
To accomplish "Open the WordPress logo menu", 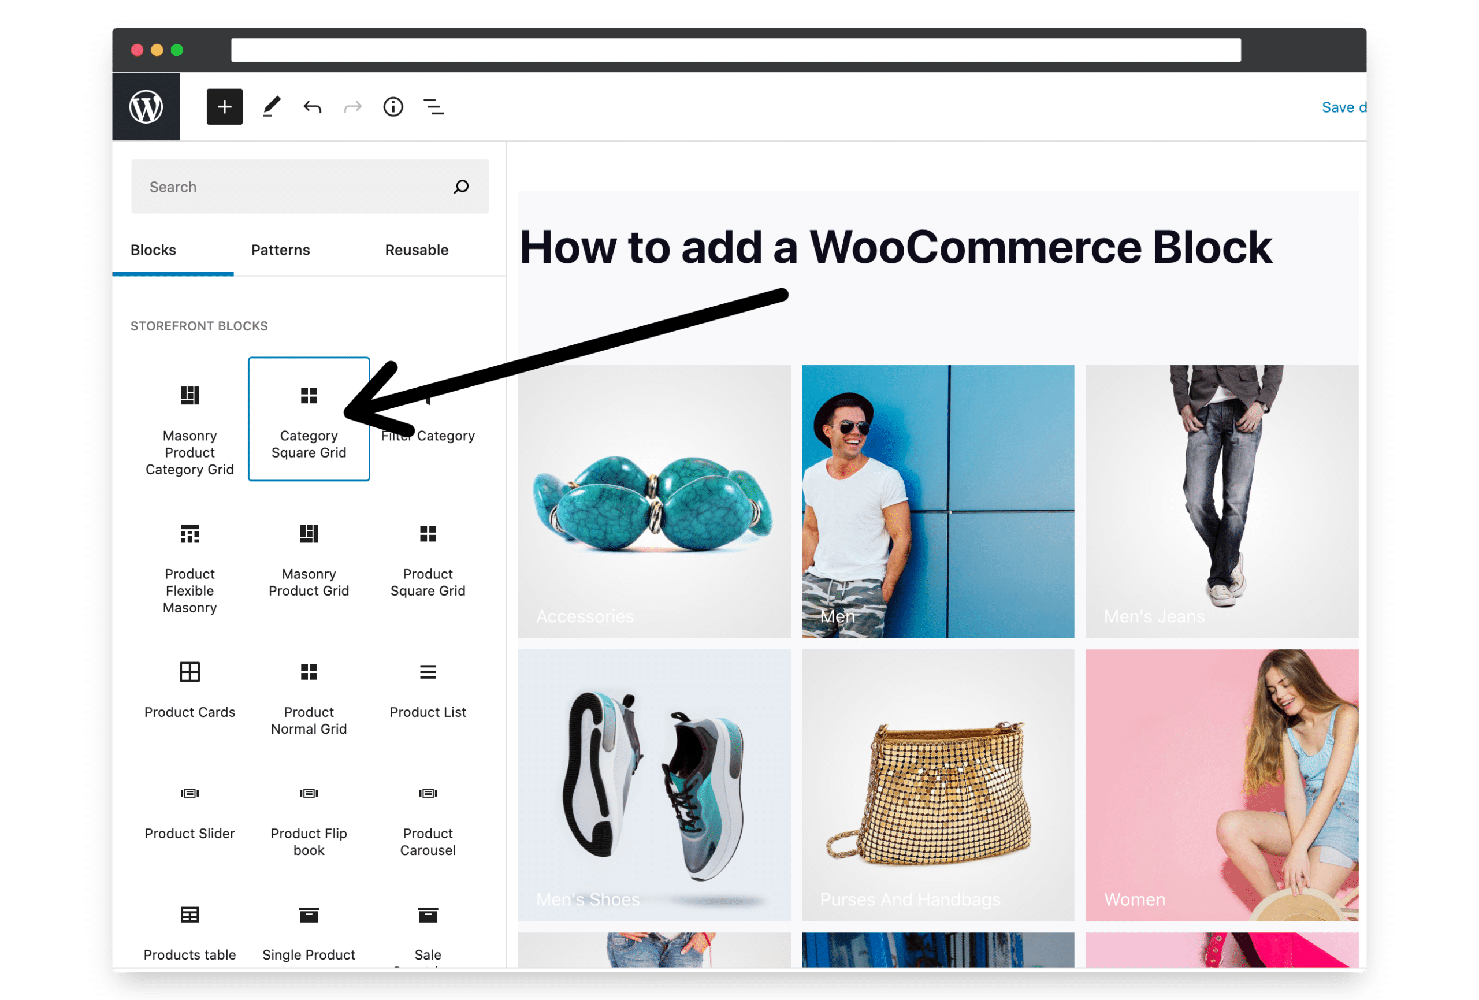I will pyautogui.click(x=146, y=106).
